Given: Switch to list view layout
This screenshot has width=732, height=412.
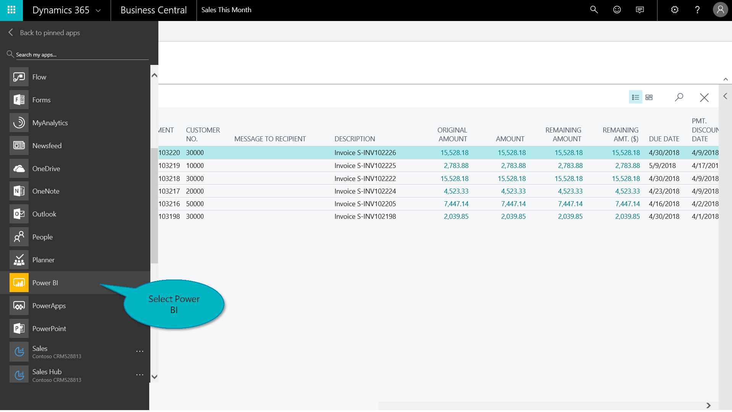Looking at the screenshot, I should tap(635, 97).
